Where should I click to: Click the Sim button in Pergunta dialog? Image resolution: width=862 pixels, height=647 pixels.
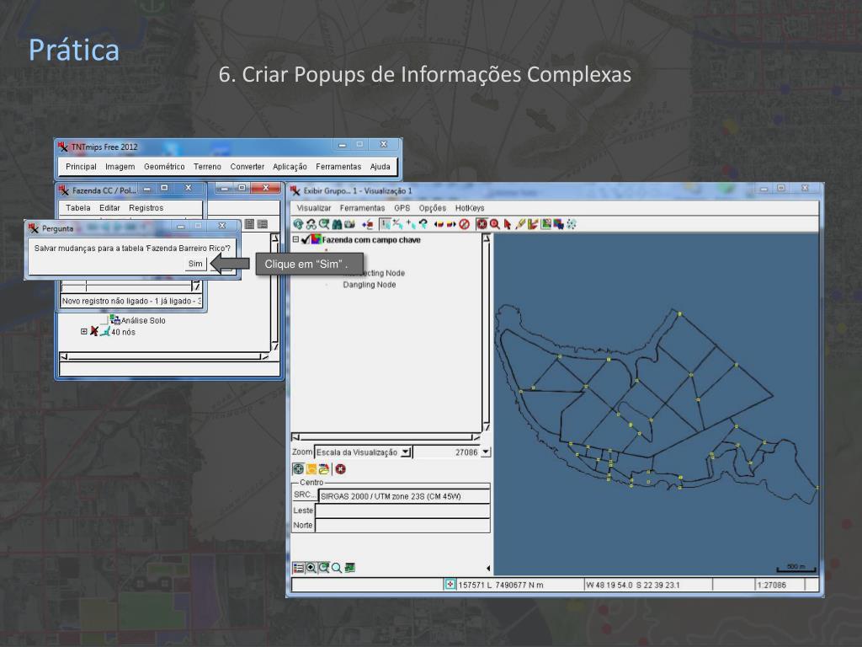point(195,264)
